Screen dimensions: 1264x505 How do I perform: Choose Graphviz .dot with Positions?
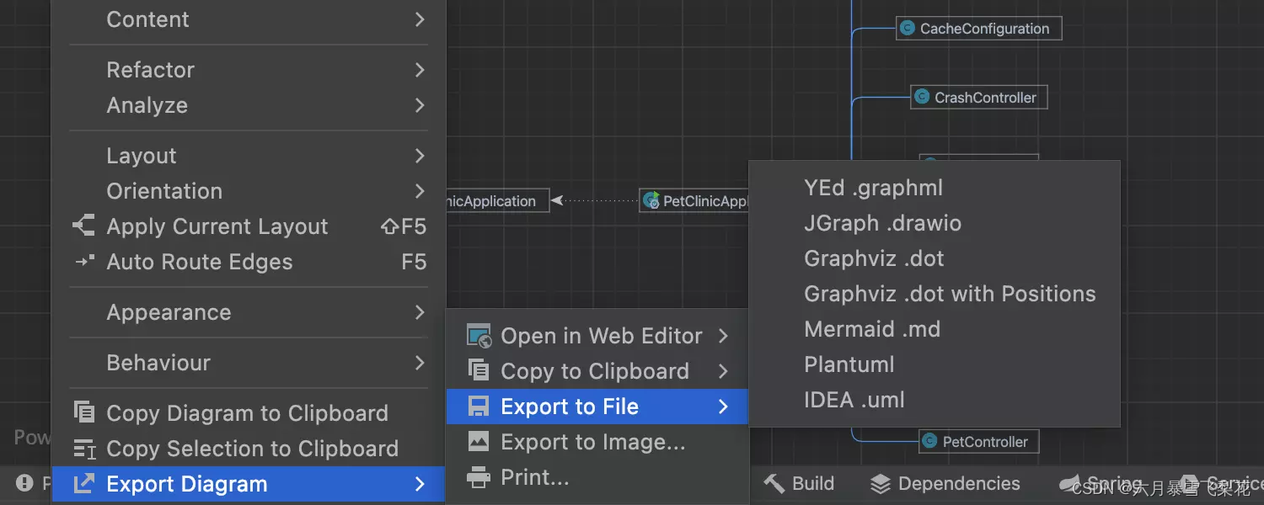point(935,294)
